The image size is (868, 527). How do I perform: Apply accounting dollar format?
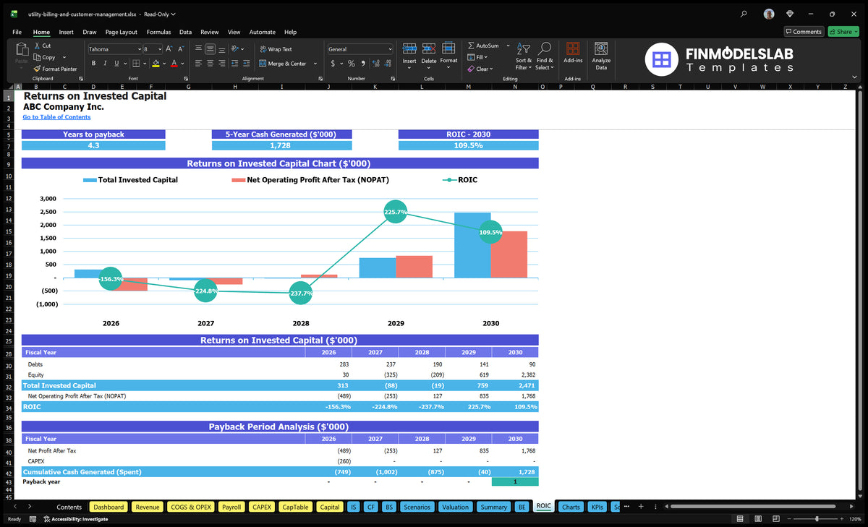click(x=333, y=64)
